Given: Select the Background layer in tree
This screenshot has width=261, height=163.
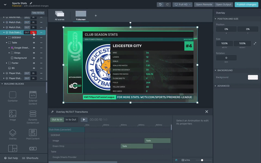Looking at the screenshot, I should pos(20,58).
